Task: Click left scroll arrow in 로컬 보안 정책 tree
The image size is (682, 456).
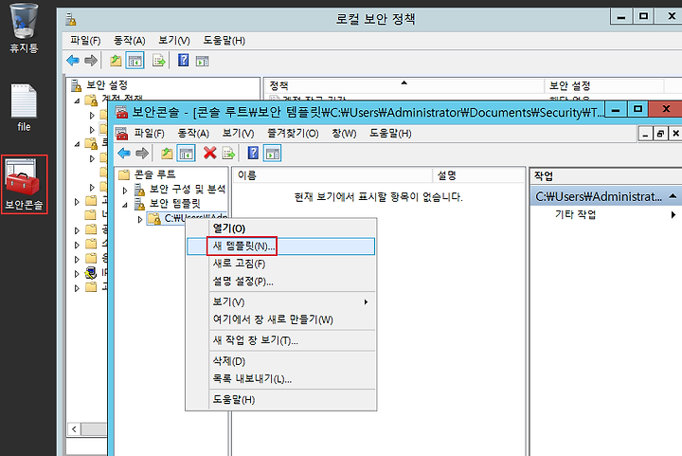Action: (x=74, y=429)
